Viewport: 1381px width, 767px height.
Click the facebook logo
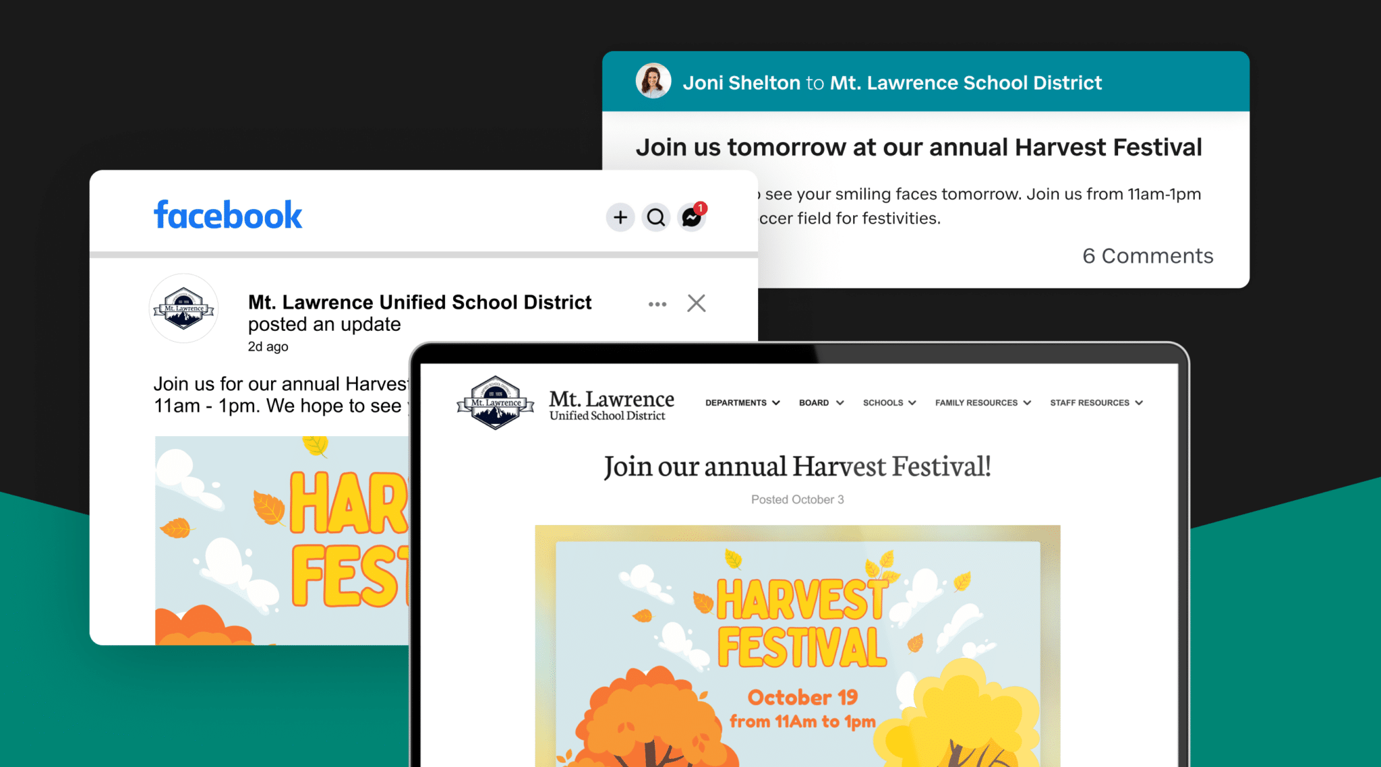coord(227,214)
